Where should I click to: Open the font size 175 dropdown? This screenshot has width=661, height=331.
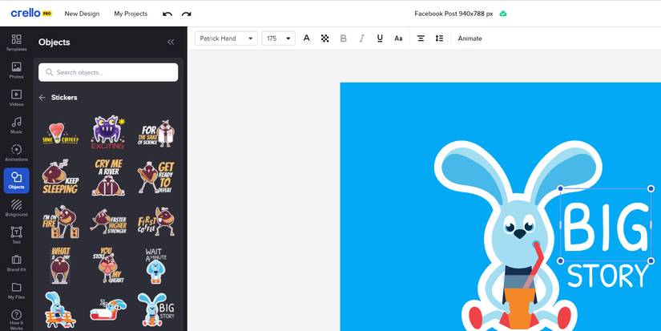pyautogui.click(x=278, y=38)
